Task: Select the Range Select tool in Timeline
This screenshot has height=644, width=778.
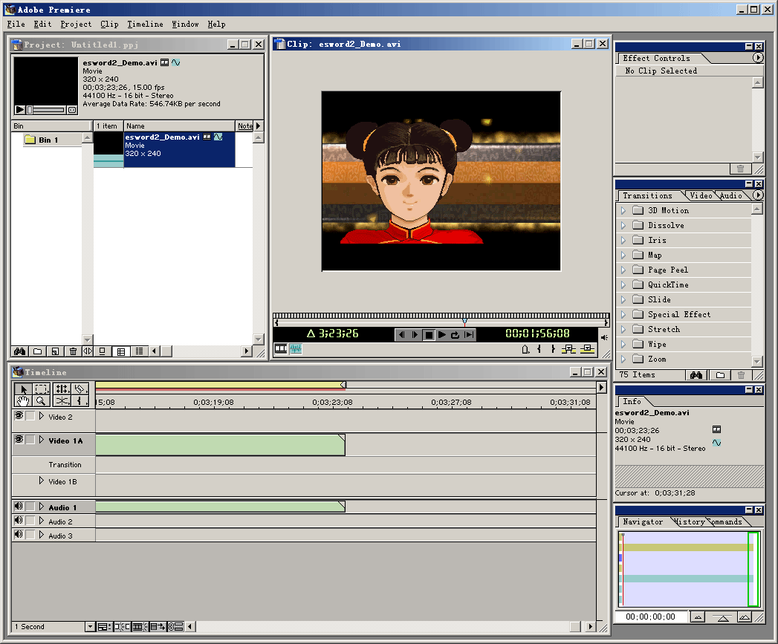Action: click(41, 389)
